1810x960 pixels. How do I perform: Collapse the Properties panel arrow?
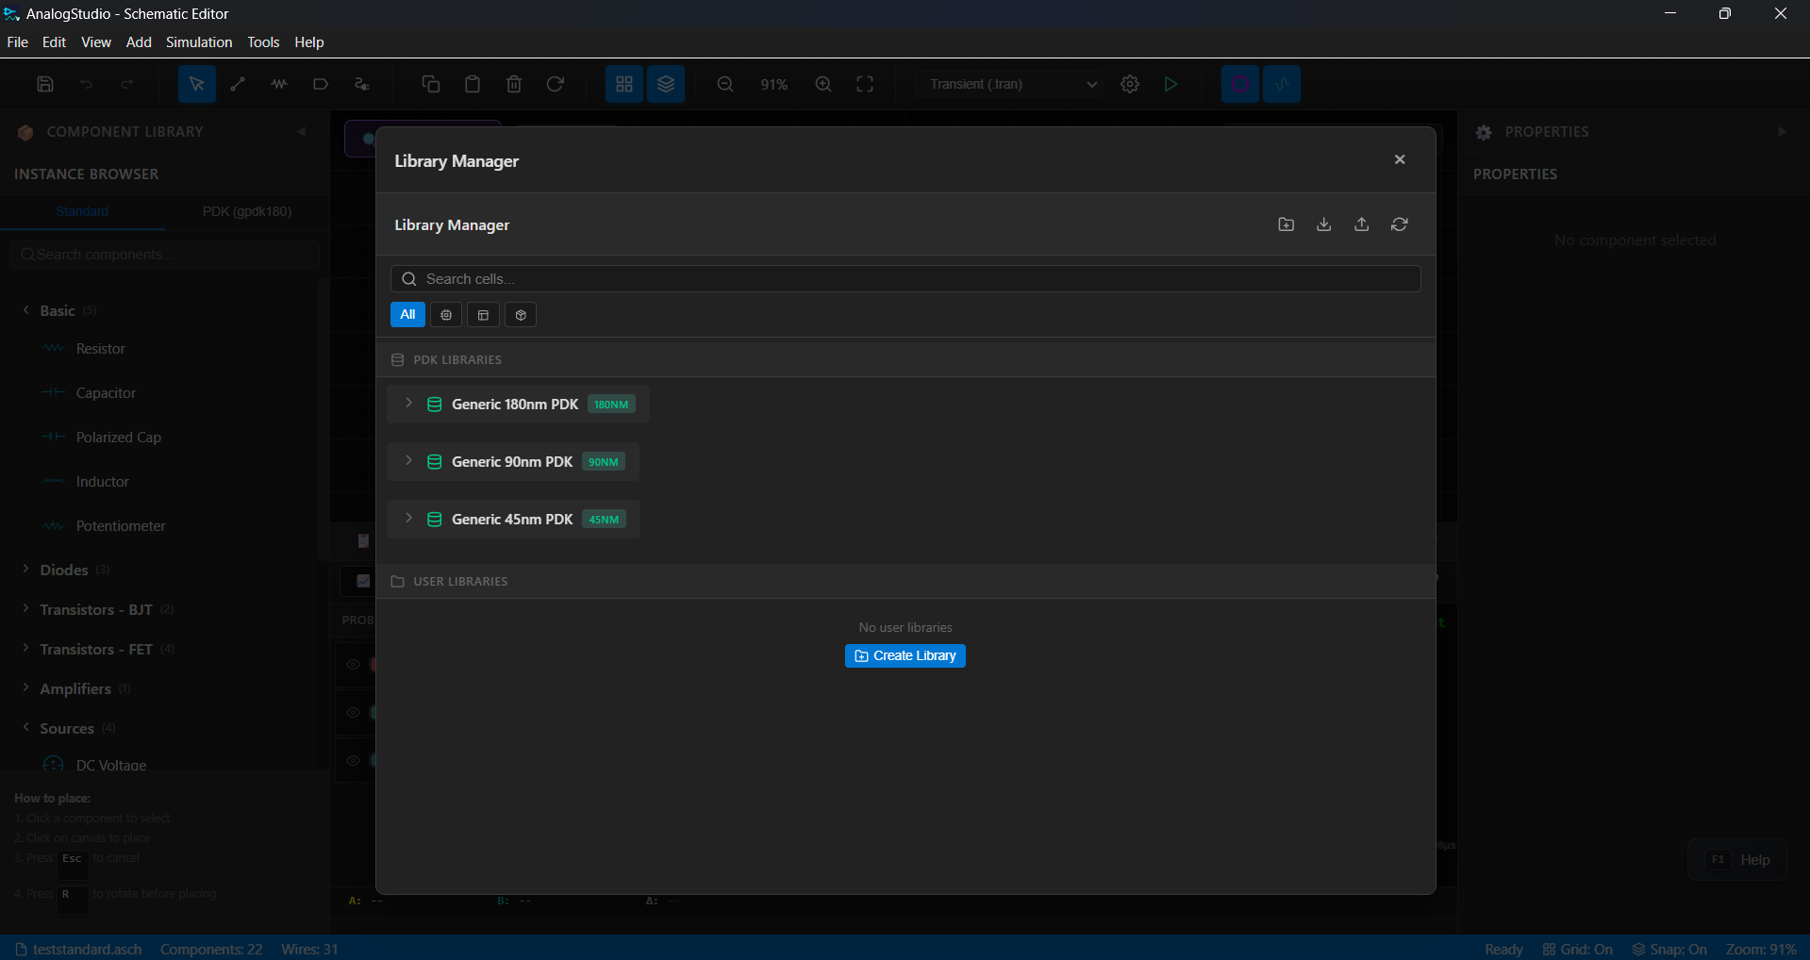[1782, 131]
